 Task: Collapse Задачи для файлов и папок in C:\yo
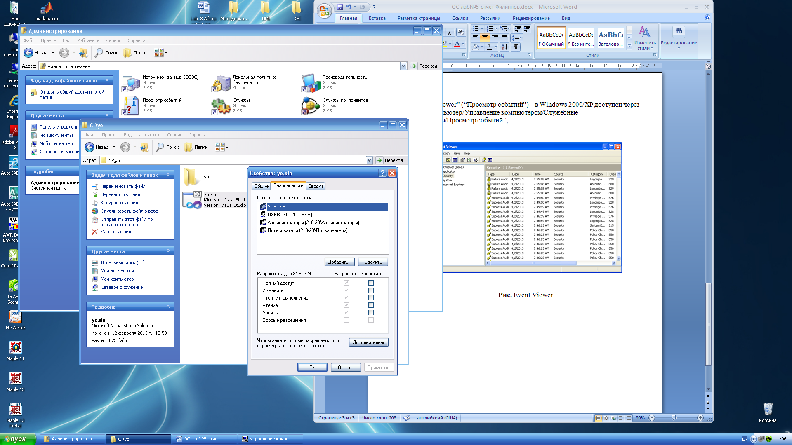tap(168, 175)
